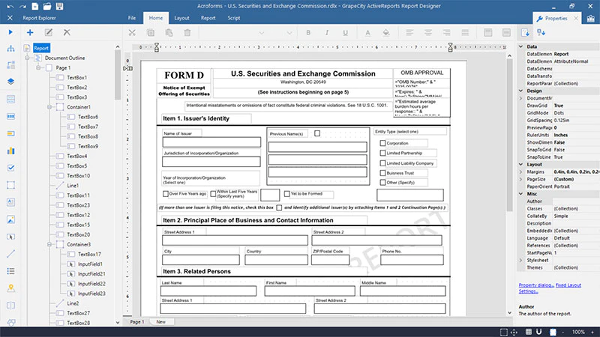This screenshot has width=600, height=337.
Task: Select the Image tool in the toolbox
Action: pos(10,219)
